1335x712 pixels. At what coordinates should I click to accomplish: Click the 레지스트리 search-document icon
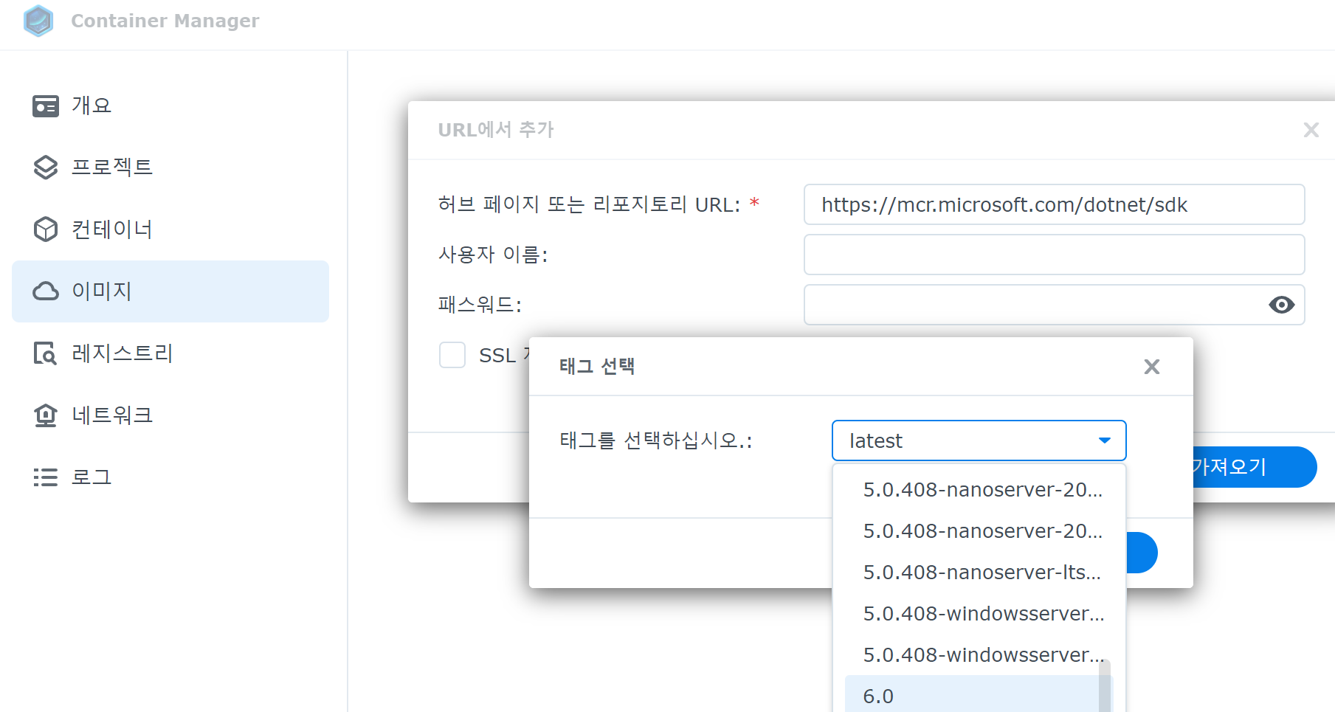tap(46, 353)
